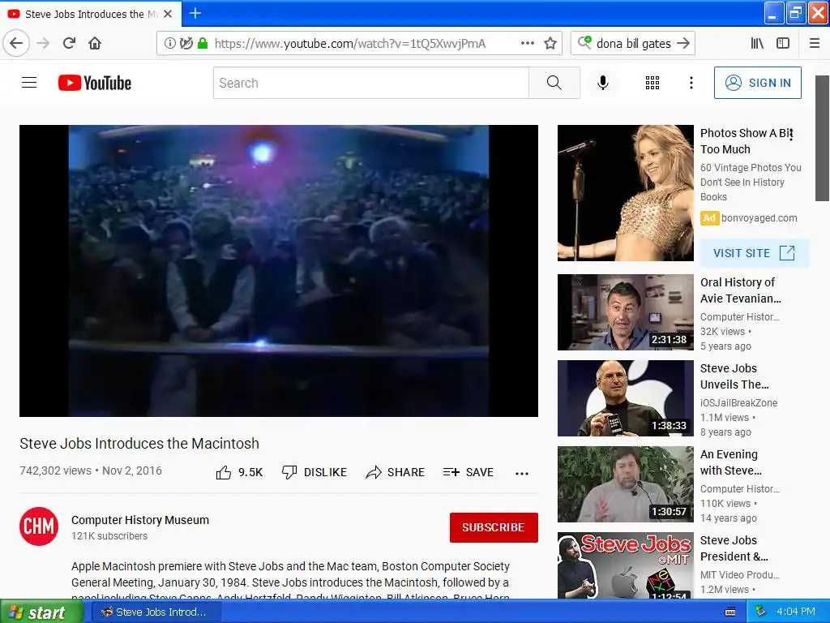Reload the current YouTube page
830x623 pixels.
pyautogui.click(x=70, y=43)
